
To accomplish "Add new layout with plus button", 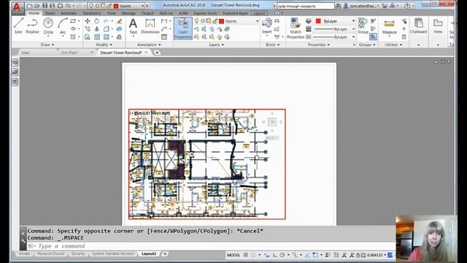I will pyautogui.click(x=165, y=254).
